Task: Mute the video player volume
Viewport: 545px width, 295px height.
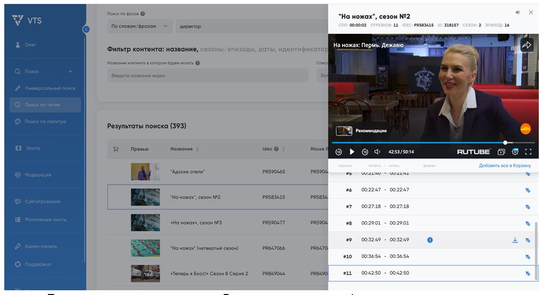Action: click(x=377, y=152)
